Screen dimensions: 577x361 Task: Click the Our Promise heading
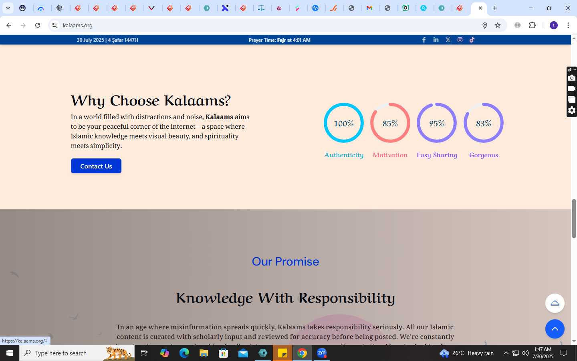click(x=285, y=262)
